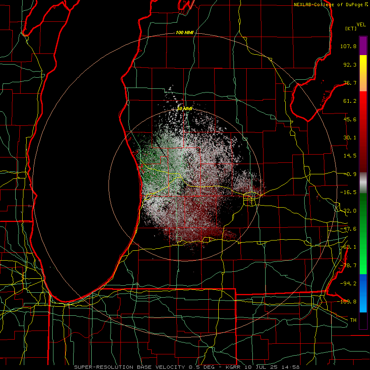Viewport: 370px width, 370px height.
Task: Select the 14.5 scale value
Action: click(350, 156)
